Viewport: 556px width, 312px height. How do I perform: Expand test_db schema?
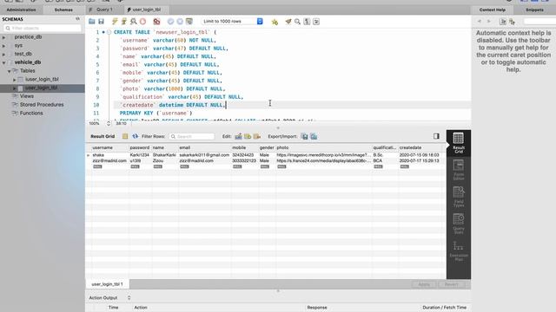[x=3, y=54]
